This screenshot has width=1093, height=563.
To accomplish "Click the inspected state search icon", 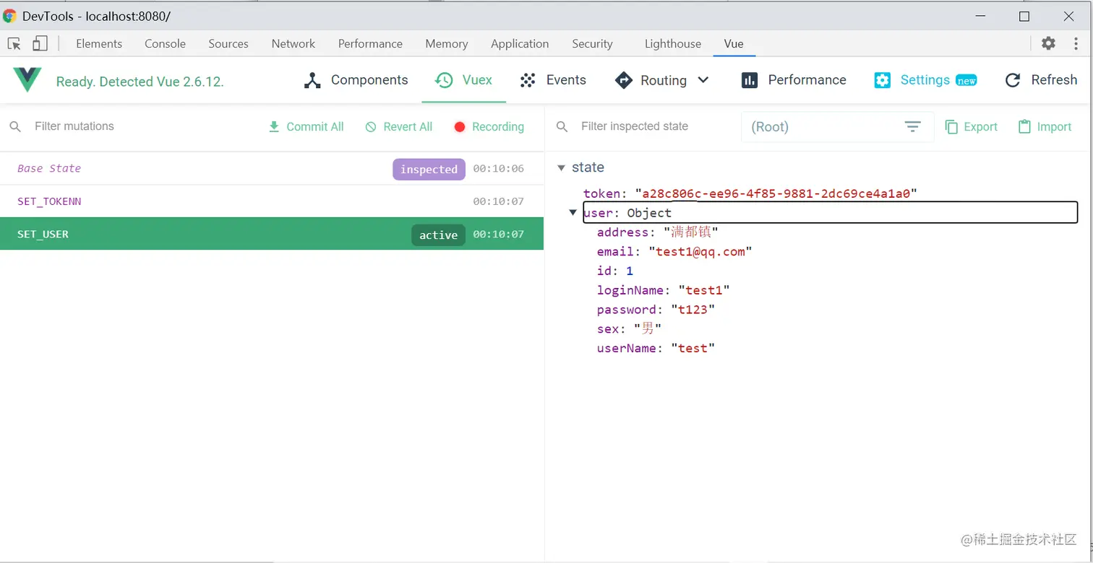I will coord(562,127).
